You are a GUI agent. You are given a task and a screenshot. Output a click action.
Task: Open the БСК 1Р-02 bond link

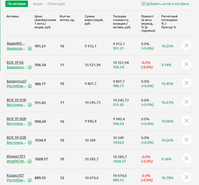coord(15,62)
